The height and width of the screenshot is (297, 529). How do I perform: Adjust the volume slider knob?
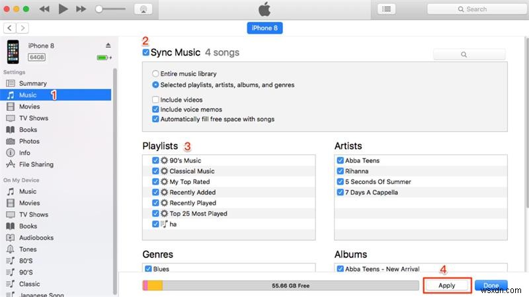[x=99, y=9]
